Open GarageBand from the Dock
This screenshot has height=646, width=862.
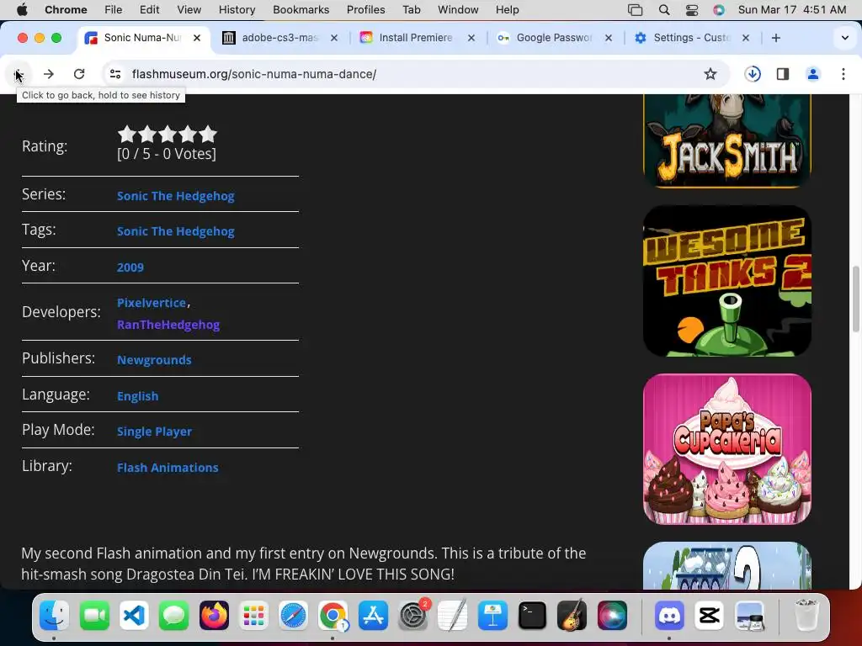[x=572, y=616]
